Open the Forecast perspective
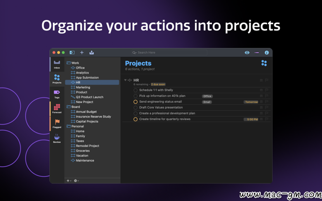Viewport: 322px width, 201px height. pos(57,109)
